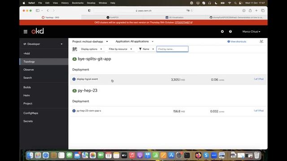Open Calendar app in the Dock
Image resolution: width=287 pixels, height=161 pixels.
(x=109, y=155)
